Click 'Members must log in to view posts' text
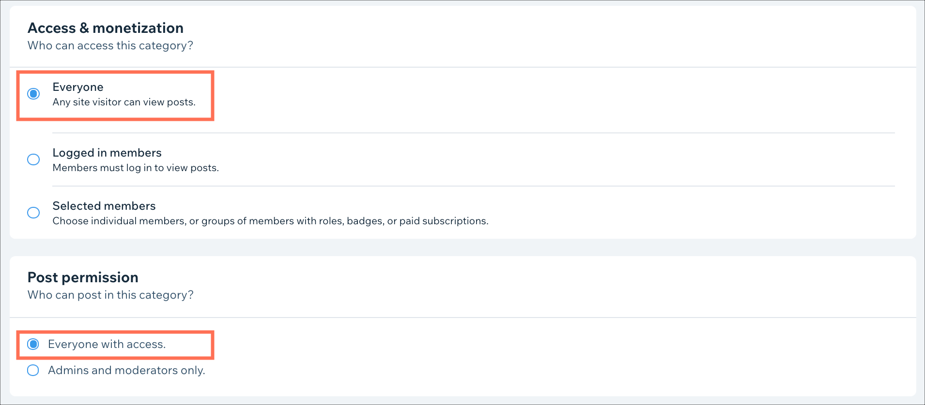925x405 pixels. pos(136,168)
